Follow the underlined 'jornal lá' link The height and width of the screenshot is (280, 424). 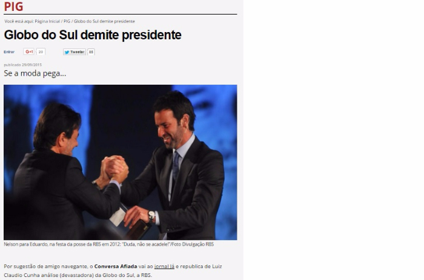164,266
